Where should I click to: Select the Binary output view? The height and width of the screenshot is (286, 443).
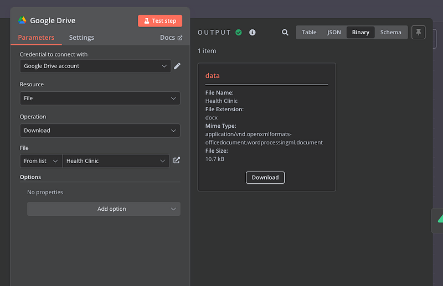pyautogui.click(x=360, y=33)
